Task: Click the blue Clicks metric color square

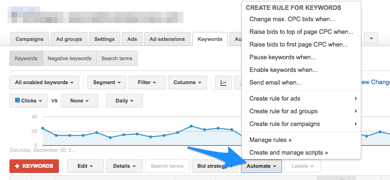Action: click(17, 100)
